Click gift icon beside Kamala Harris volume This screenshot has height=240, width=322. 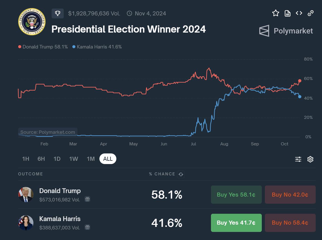pyautogui.click(x=87, y=227)
